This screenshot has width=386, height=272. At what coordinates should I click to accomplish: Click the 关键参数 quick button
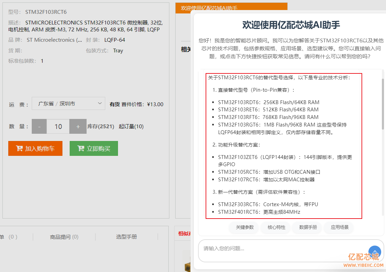point(245,228)
